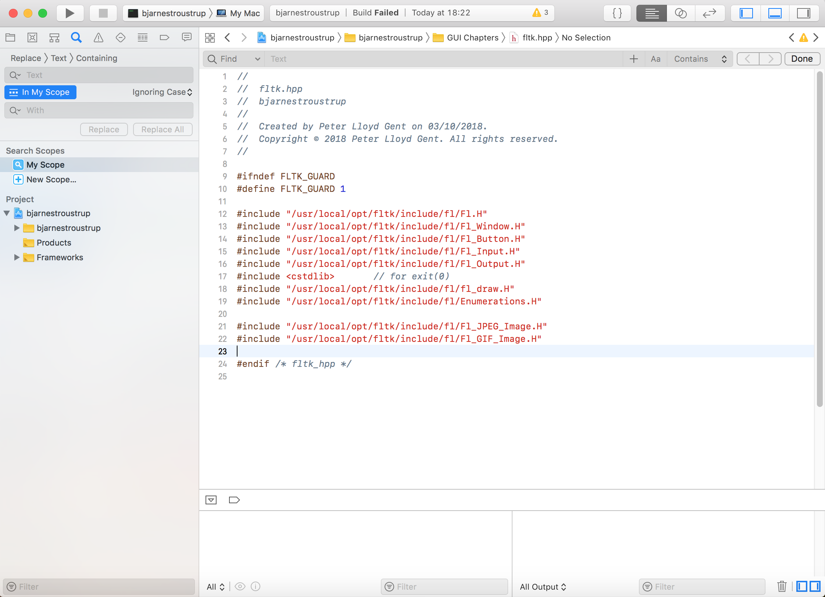Viewport: 825px width, 597px height.
Task: Expand the bjarnestroustrup folder
Action: [x=17, y=228]
